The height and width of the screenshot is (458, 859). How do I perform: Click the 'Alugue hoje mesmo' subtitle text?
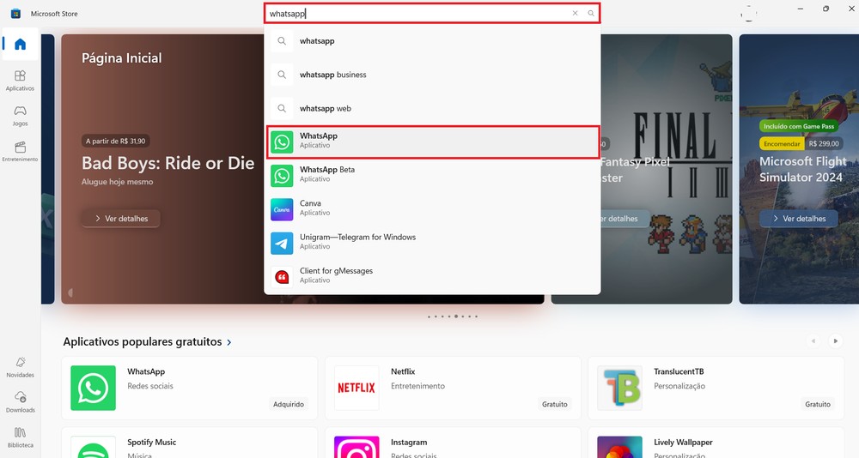(117, 182)
